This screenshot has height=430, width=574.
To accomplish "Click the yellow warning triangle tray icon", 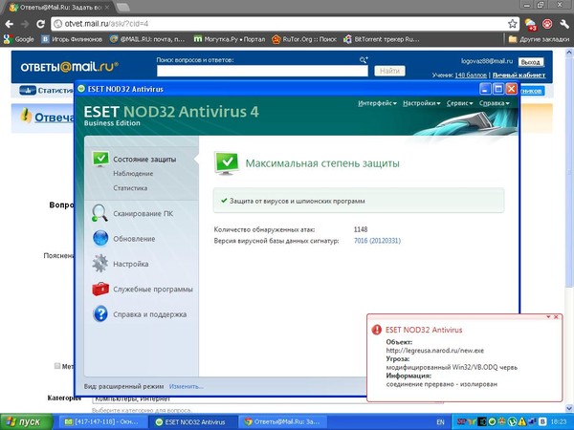I will (522, 422).
